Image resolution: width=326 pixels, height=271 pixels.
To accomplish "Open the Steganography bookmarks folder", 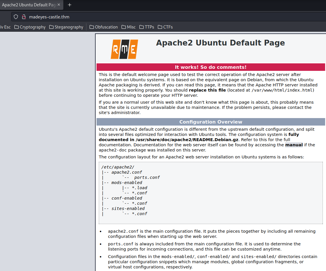I will coord(66,27).
